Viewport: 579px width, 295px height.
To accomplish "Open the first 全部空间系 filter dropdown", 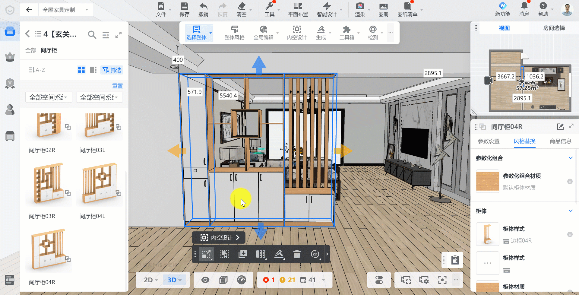I will coord(49,97).
